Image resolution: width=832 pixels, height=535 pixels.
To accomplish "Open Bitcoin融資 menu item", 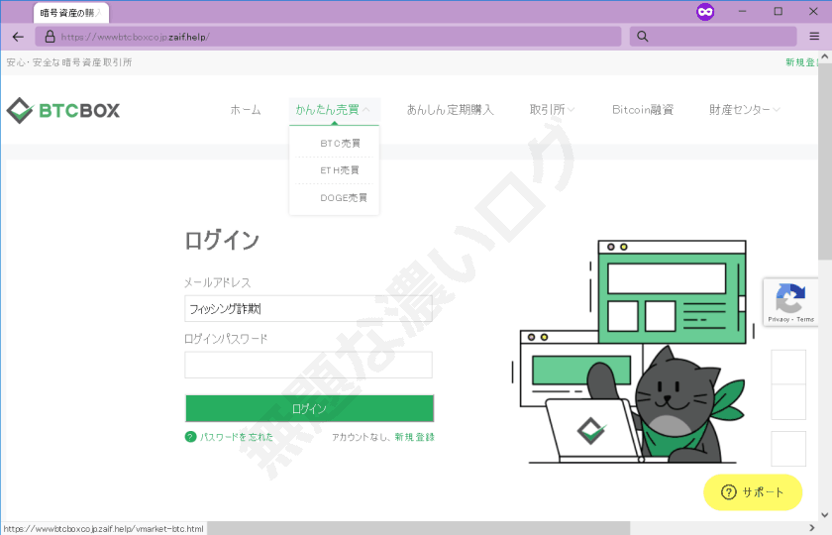I will (643, 110).
